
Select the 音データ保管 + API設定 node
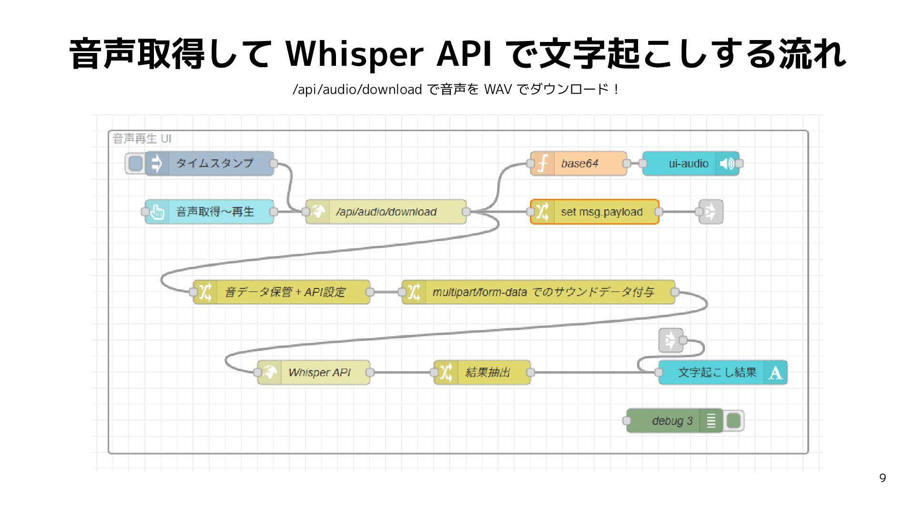click(285, 292)
